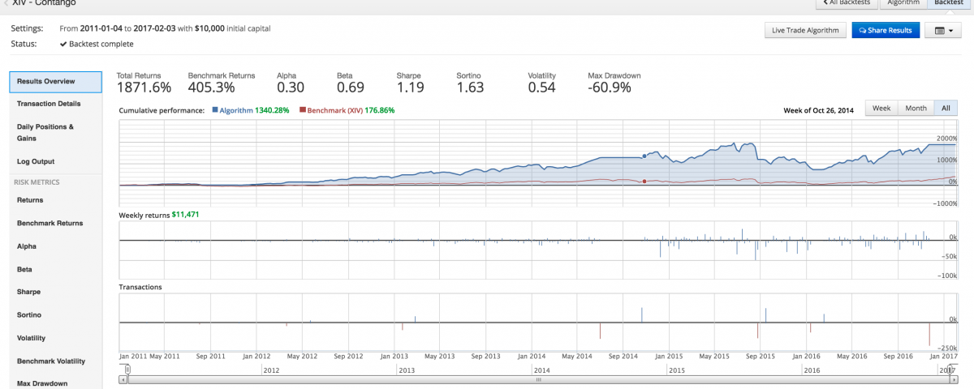974x389 pixels.
Task: Click the Live Trade Algorithm button
Action: (x=804, y=31)
